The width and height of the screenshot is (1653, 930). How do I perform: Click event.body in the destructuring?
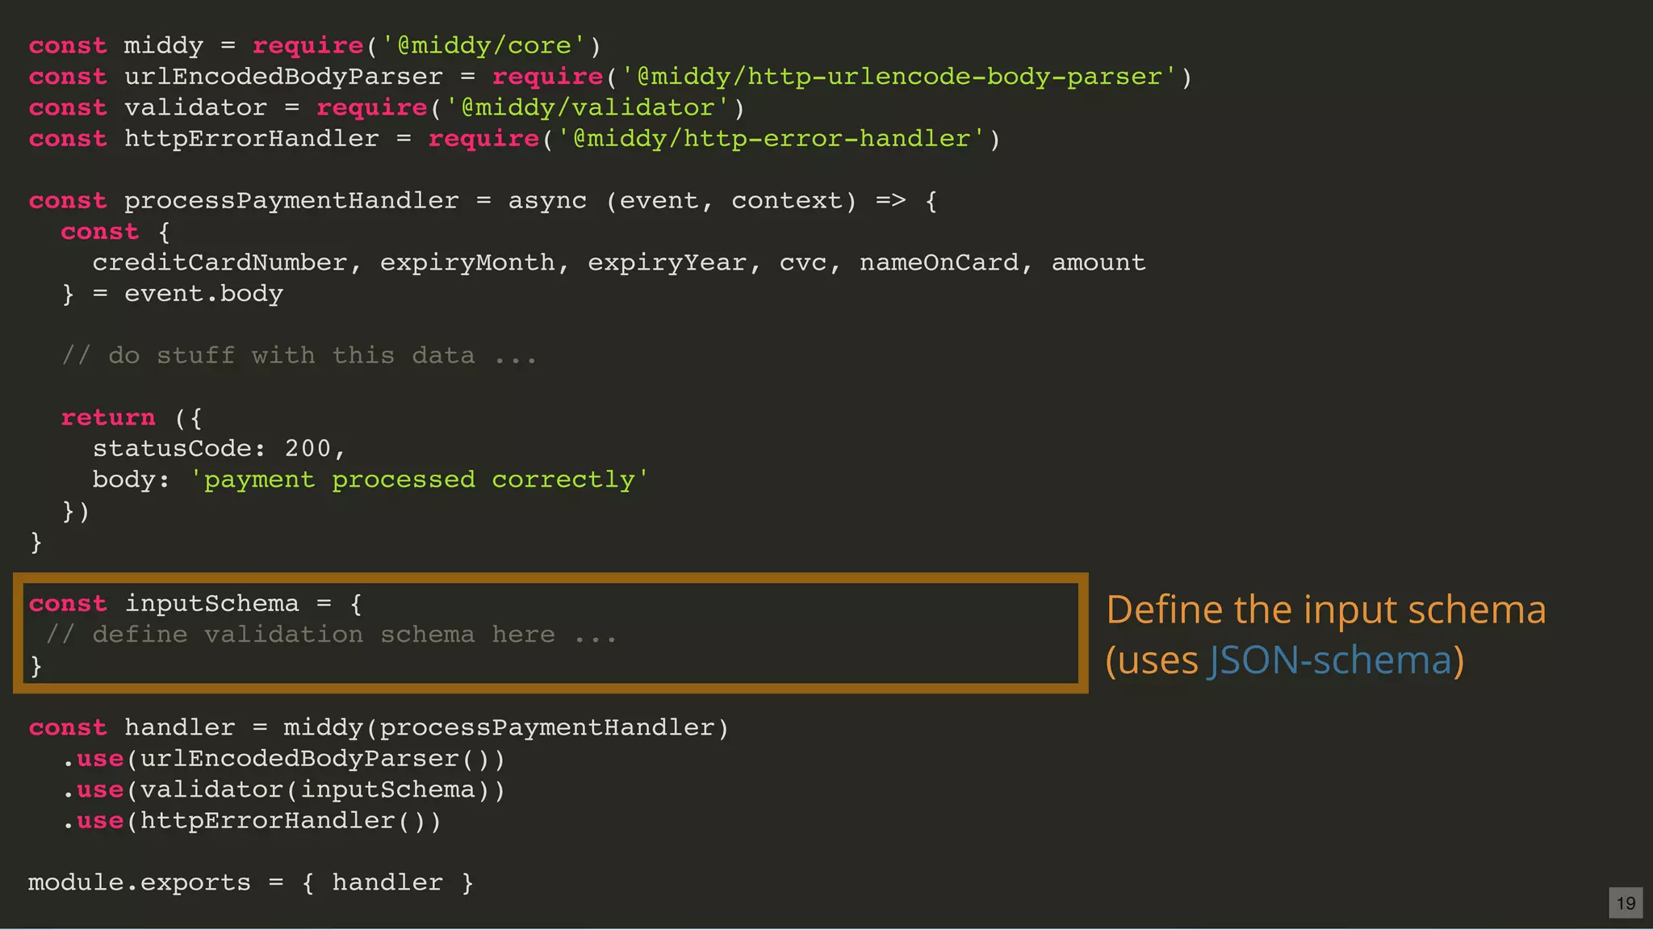pos(203,294)
